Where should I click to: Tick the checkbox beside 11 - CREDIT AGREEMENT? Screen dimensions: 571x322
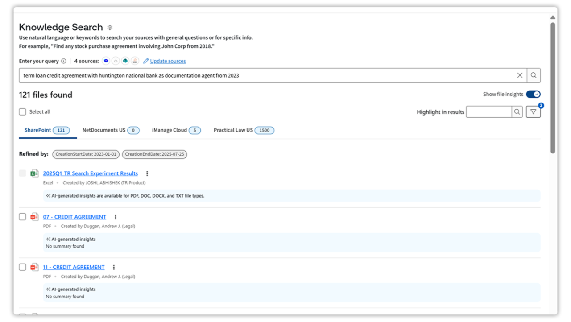[x=22, y=267]
